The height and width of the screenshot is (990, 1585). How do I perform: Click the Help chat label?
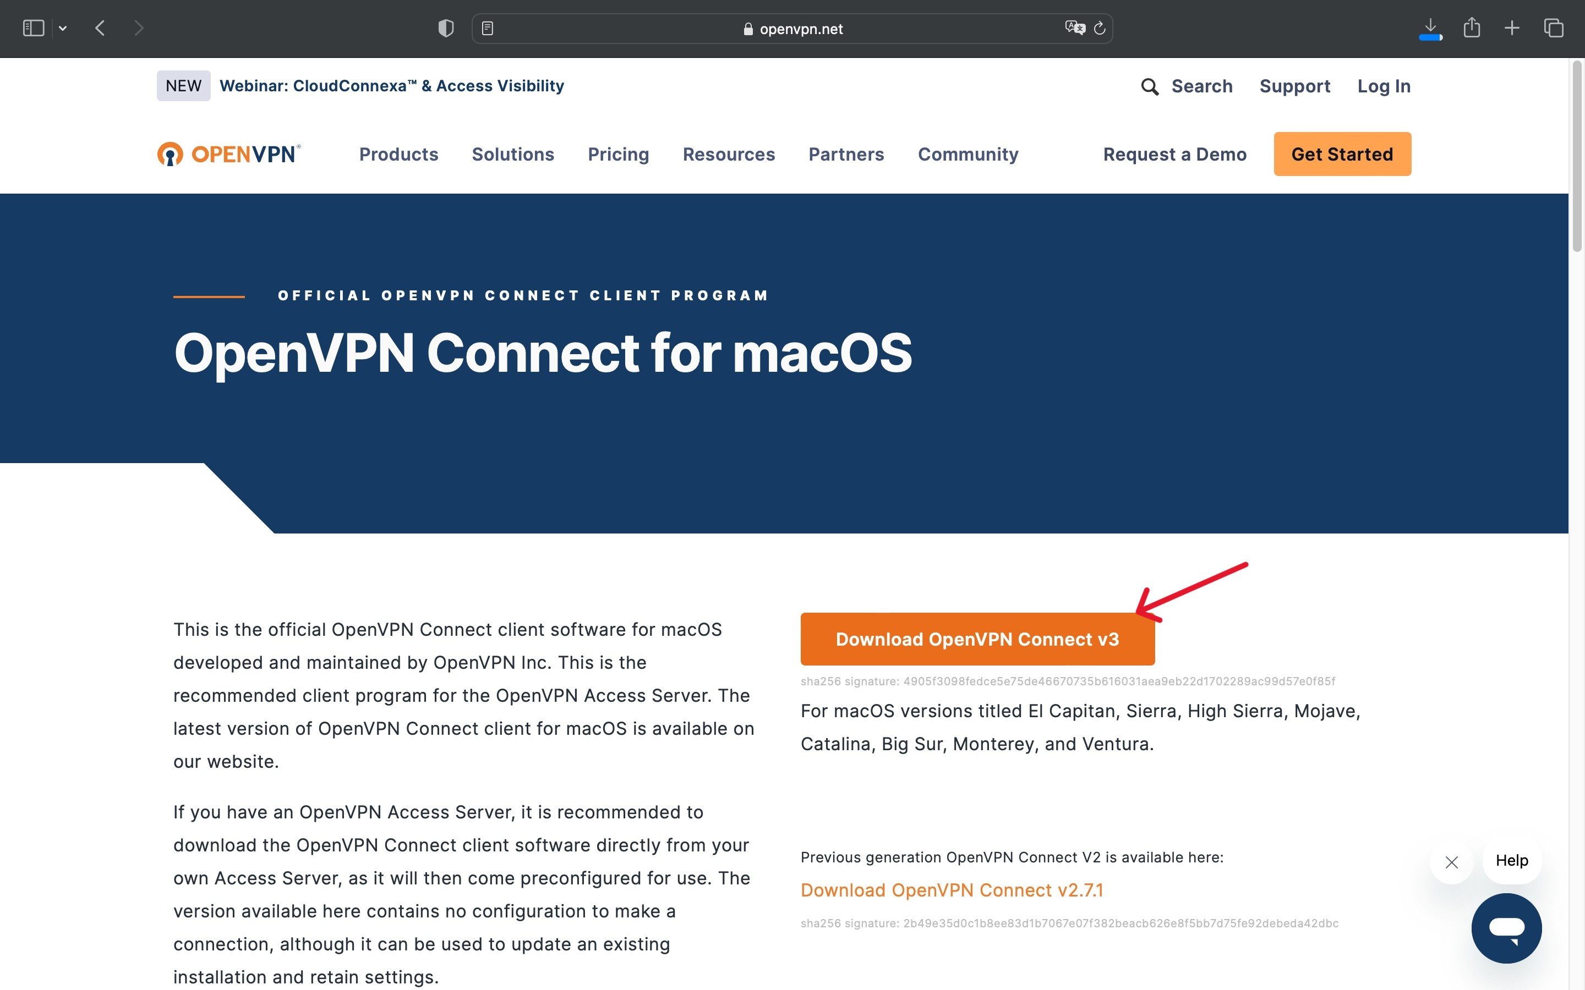(1512, 860)
